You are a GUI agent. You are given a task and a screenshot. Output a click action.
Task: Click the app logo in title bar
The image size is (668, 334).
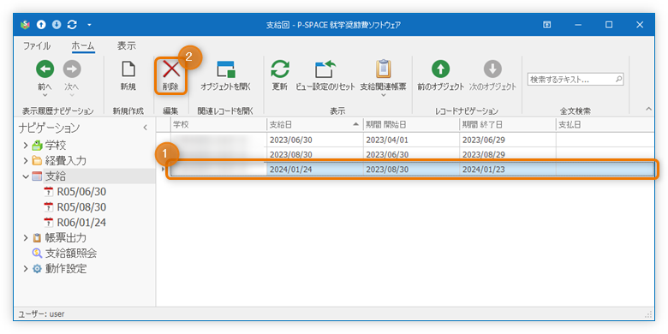25,25
